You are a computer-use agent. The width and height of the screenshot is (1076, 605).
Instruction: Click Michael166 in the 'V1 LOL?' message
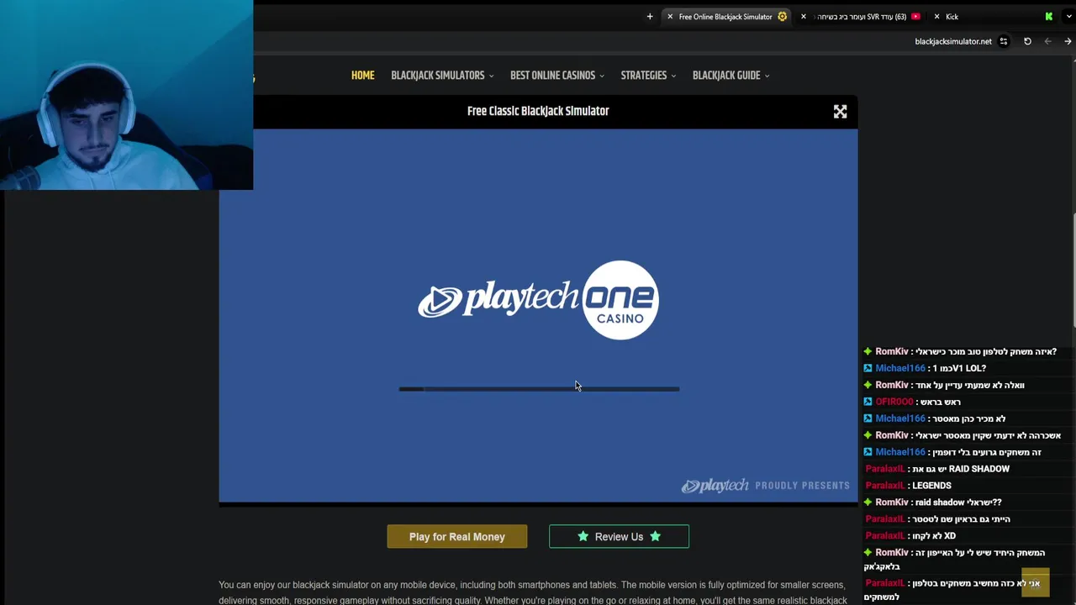point(899,368)
